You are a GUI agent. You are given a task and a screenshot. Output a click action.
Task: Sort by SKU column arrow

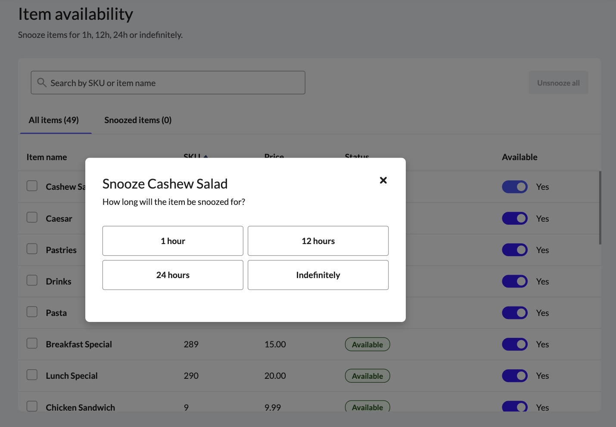pyautogui.click(x=206, y=157)
